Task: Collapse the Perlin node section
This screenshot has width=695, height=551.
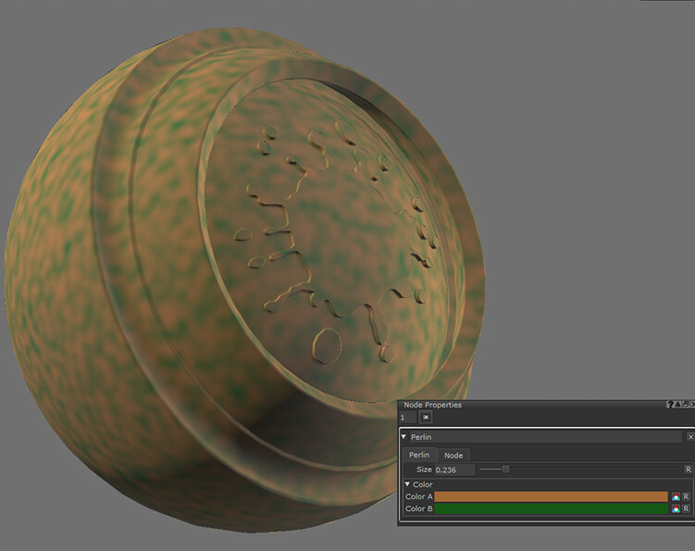Action: (403, 436)
